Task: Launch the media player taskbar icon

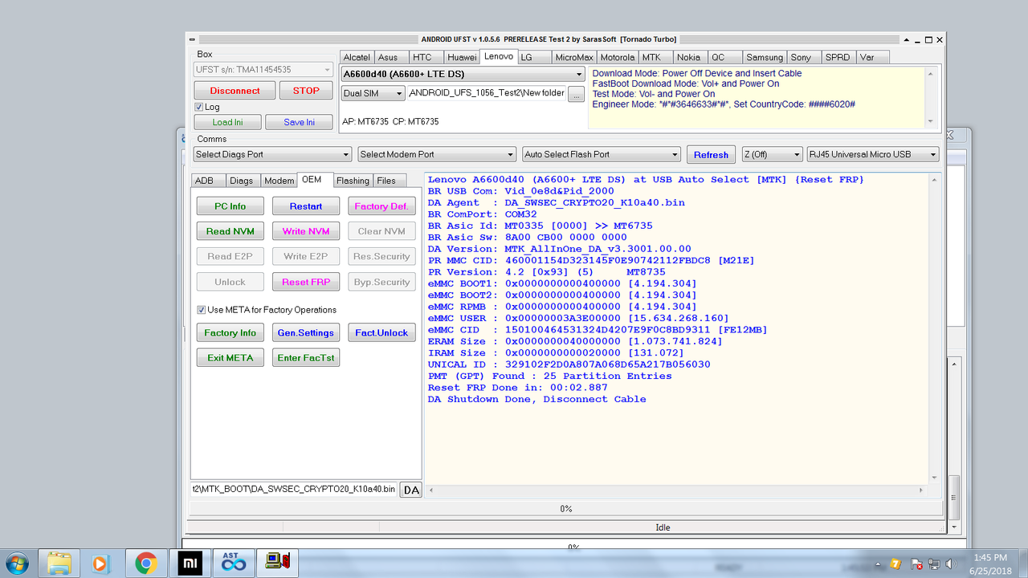Action: click(101, 563)
